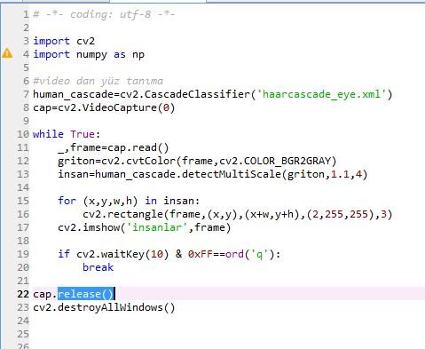Image resolution: width=425 pixels, height=349 pixels.
Task: Click the VideoCapture call on line 8
Action: 120,107
